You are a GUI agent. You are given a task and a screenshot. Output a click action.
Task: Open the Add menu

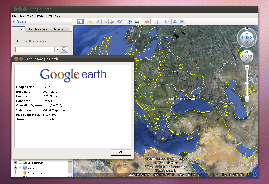(49, 16)
